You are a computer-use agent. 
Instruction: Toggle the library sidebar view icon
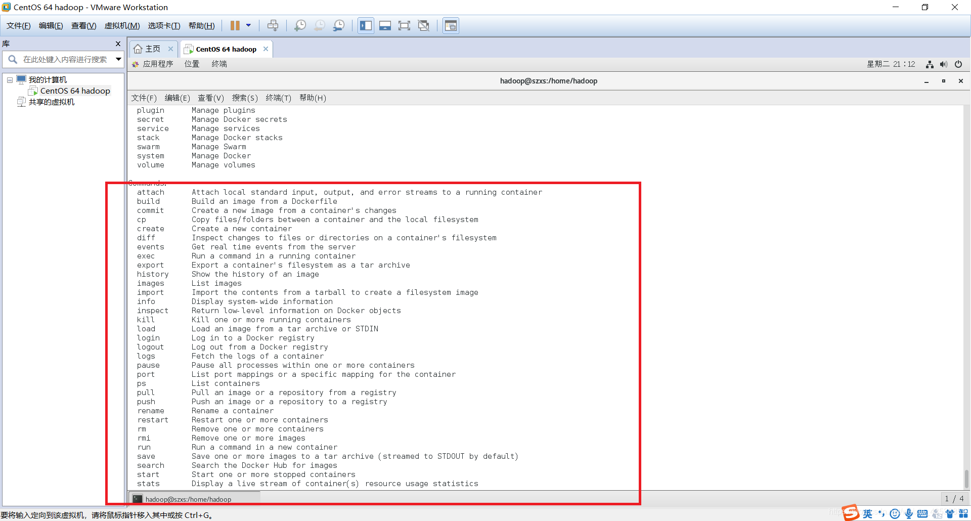pos(366,26)
